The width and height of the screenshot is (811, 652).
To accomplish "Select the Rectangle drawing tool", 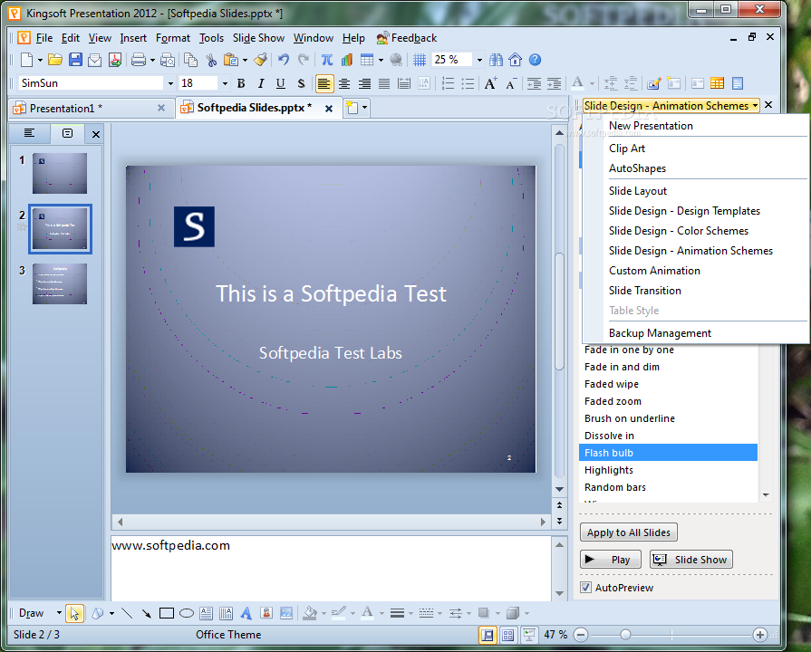I will [x=167, y=613].
